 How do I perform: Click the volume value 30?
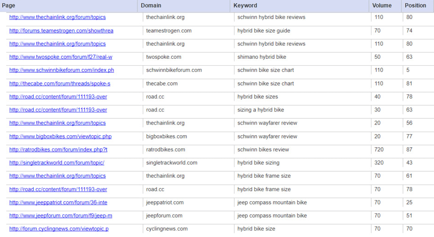(377, 110)
